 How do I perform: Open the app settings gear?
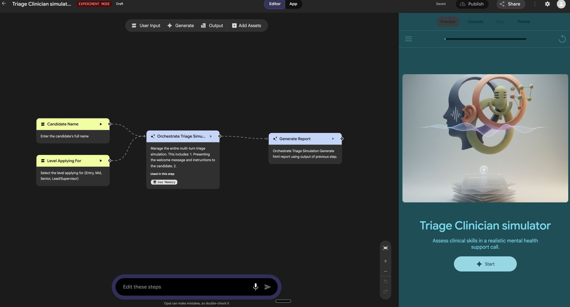point(547,4)
